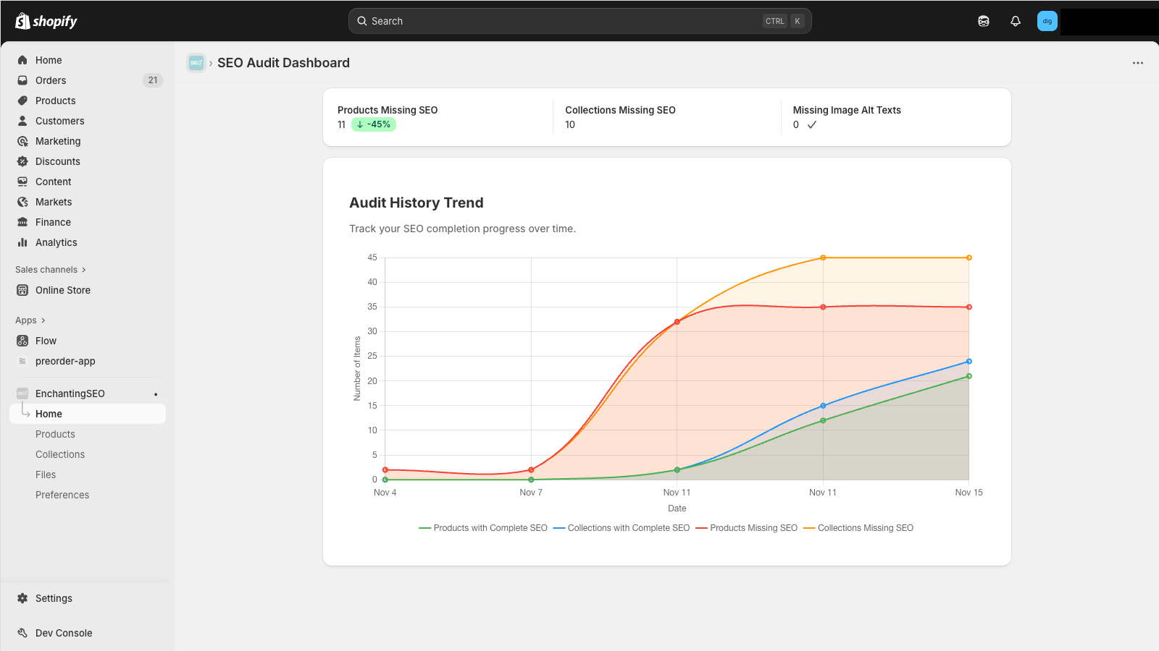
Task: Toggle Collections with Complete SEO legend series
Action: coord(622,528)
